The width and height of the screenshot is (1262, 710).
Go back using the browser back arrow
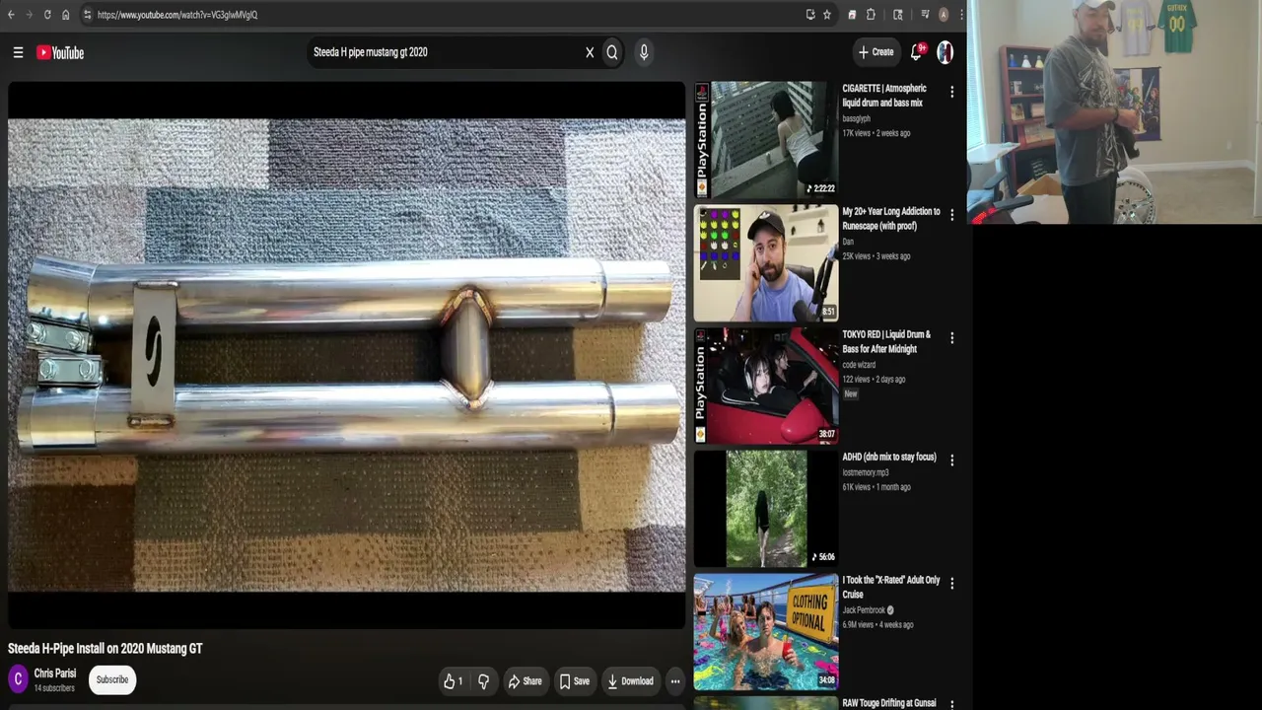click(11, 15)
